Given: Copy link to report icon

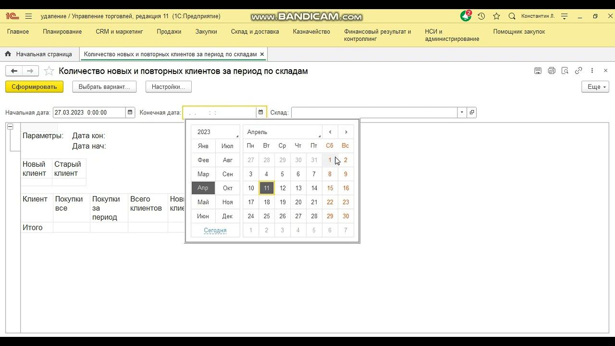Looking at the screenshot, I should (x=578, y=71).
